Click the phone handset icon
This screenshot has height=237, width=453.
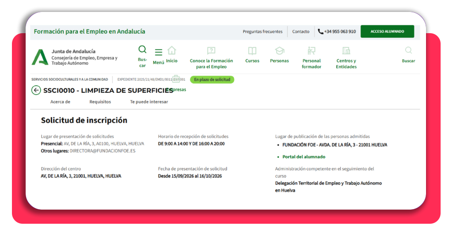[x=320, y=31]
